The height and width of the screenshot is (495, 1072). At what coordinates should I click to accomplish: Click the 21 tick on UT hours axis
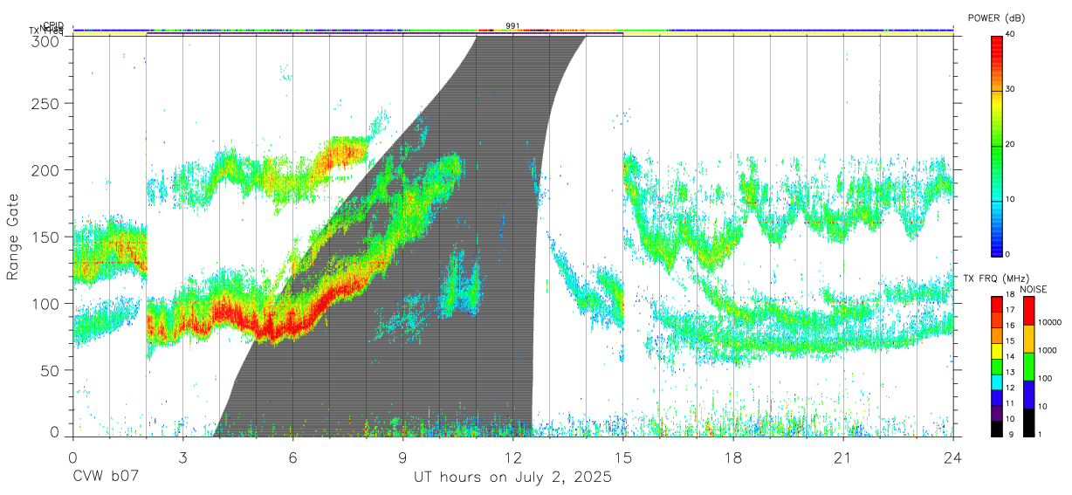[842, 457]
